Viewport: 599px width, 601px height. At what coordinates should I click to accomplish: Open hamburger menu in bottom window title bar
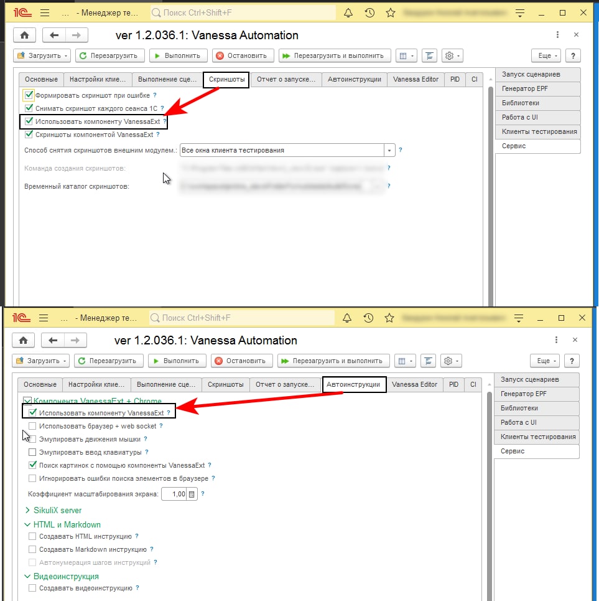pyautogui.click(x=44, y=318)
